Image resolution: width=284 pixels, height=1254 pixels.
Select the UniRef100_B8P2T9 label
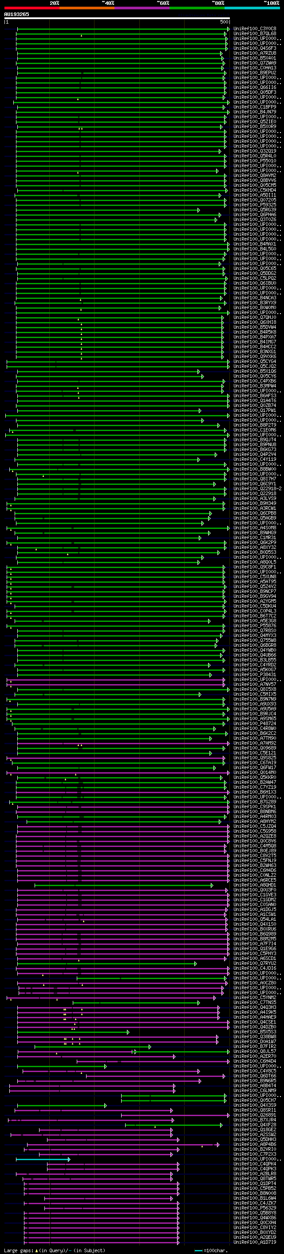(255, 425)
